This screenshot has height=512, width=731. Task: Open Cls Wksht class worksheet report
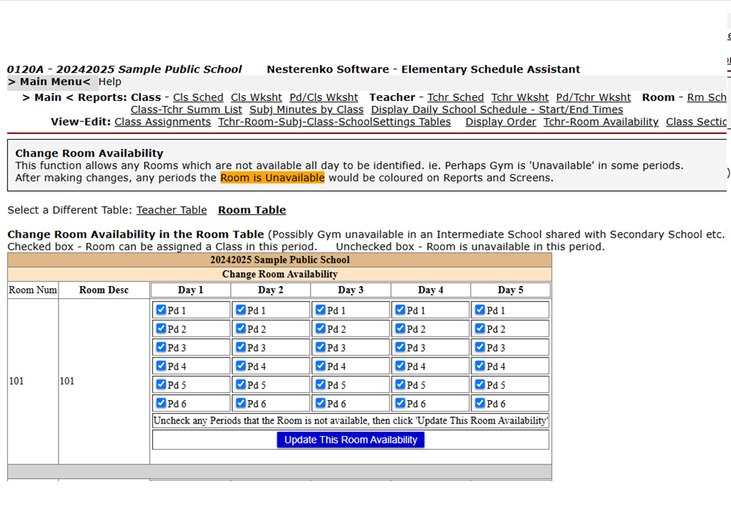pos(257,97)
